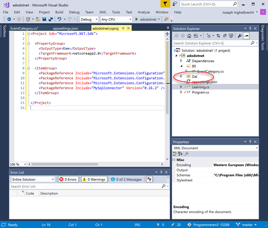Click the Show All Files icon in Solution Explorer
This screenshot has width=268, height=228.
231,36
